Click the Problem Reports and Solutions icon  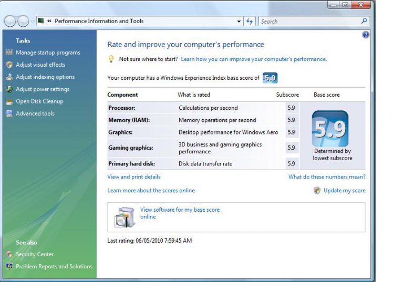pos(9,266)
